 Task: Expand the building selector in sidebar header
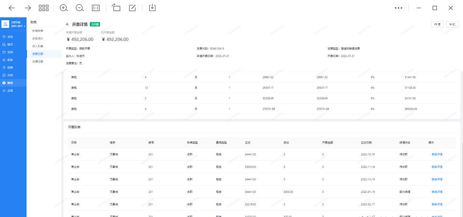click(x=17, y=26)
